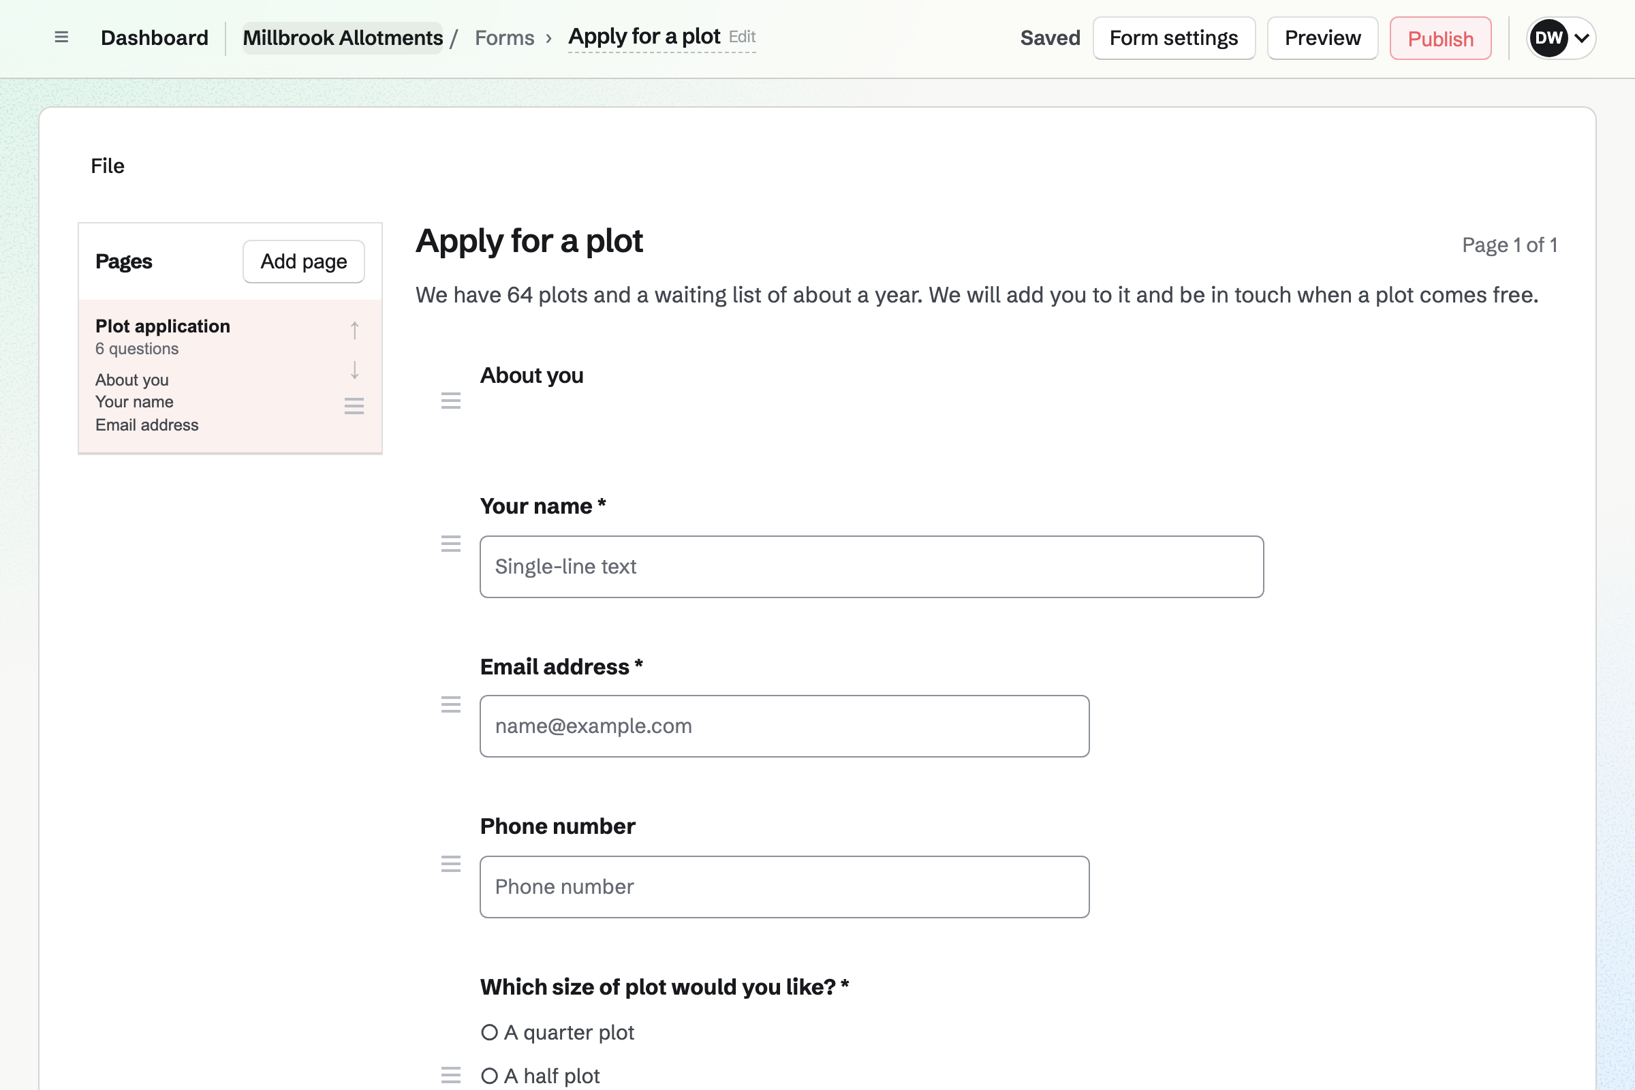Open Form settings
This screenshot has height=1090, width=1635.
coord(1173,38)
